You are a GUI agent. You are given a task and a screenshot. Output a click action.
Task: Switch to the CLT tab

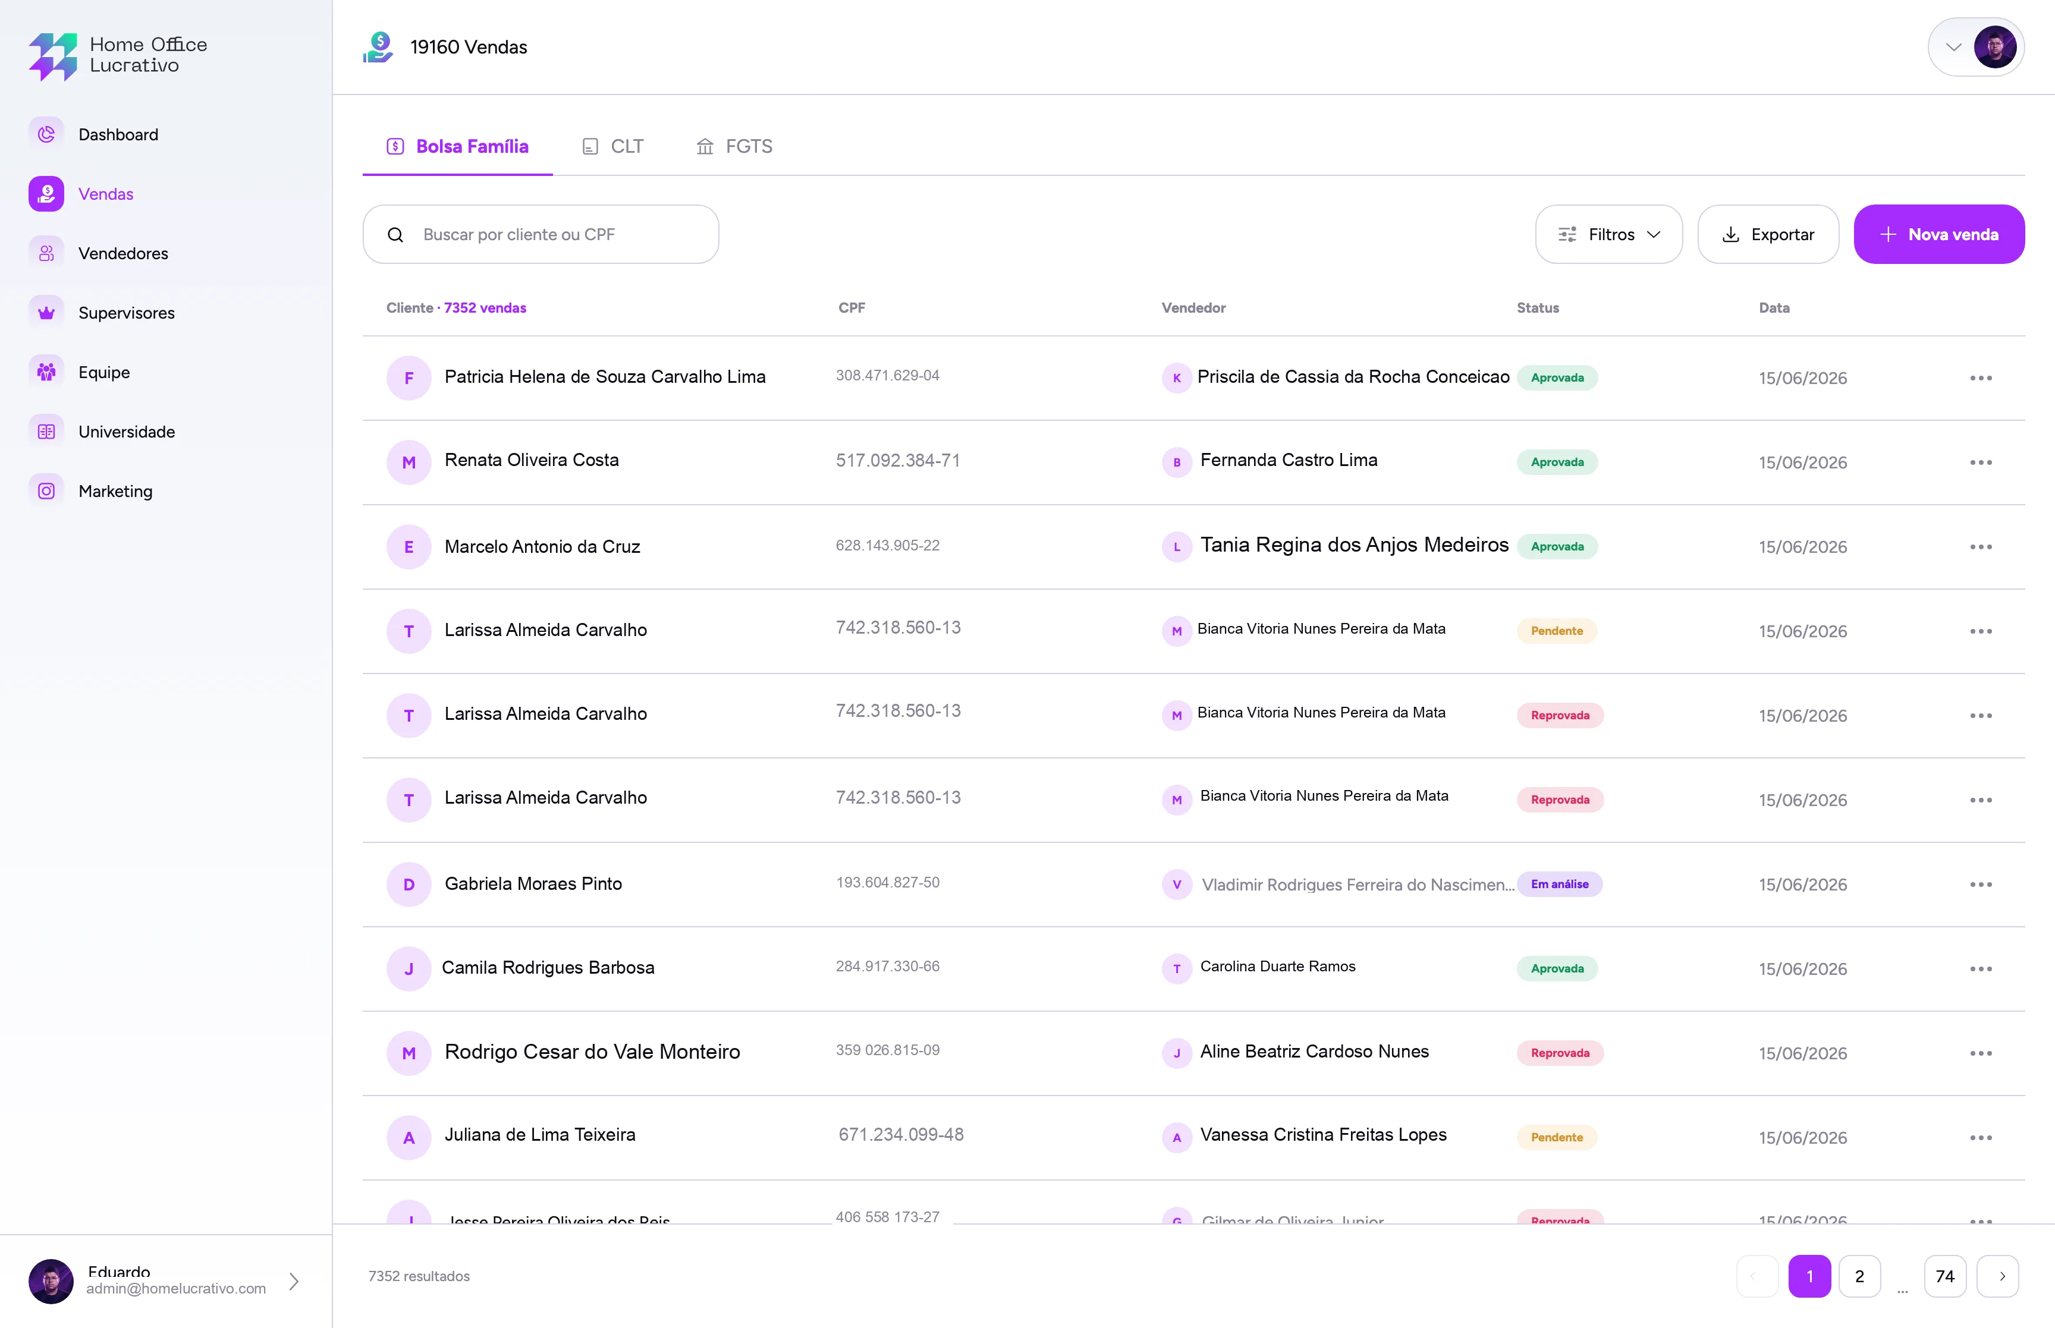[613, 147]
